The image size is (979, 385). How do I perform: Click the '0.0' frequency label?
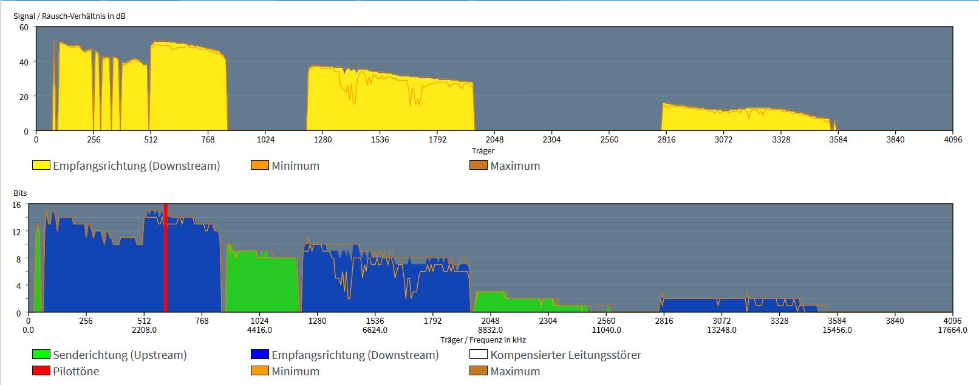pyautogui.click(x=29, y=330)
